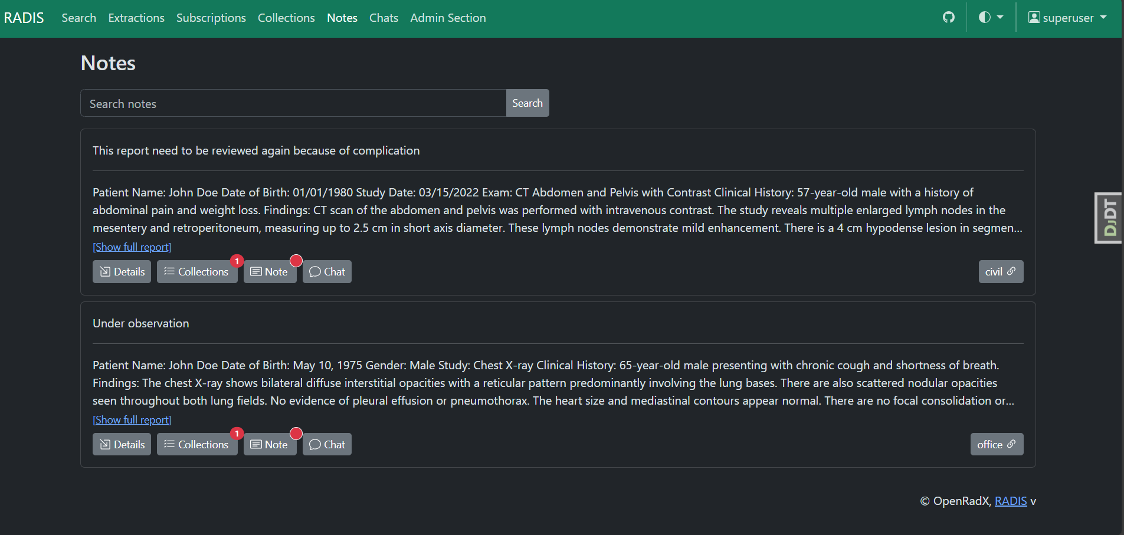Image resolution: width=1124 pixels, height=535 pixels.
Task: Click the link icon on the office tag
Action: click(x=1012, y=444)
